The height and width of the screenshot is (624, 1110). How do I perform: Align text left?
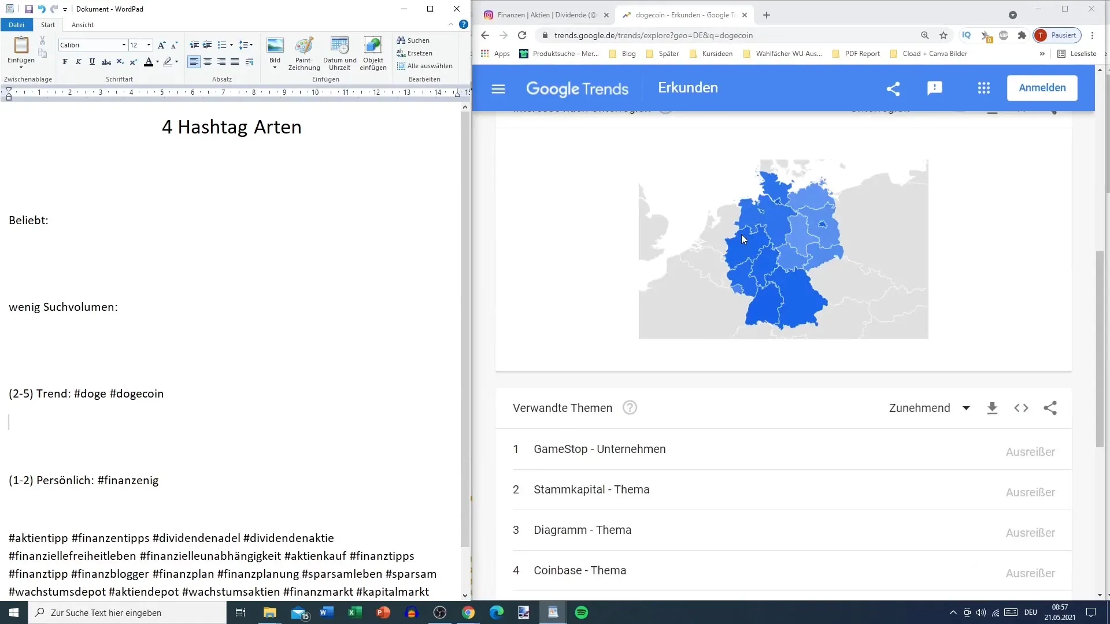[x=194, y=62]
